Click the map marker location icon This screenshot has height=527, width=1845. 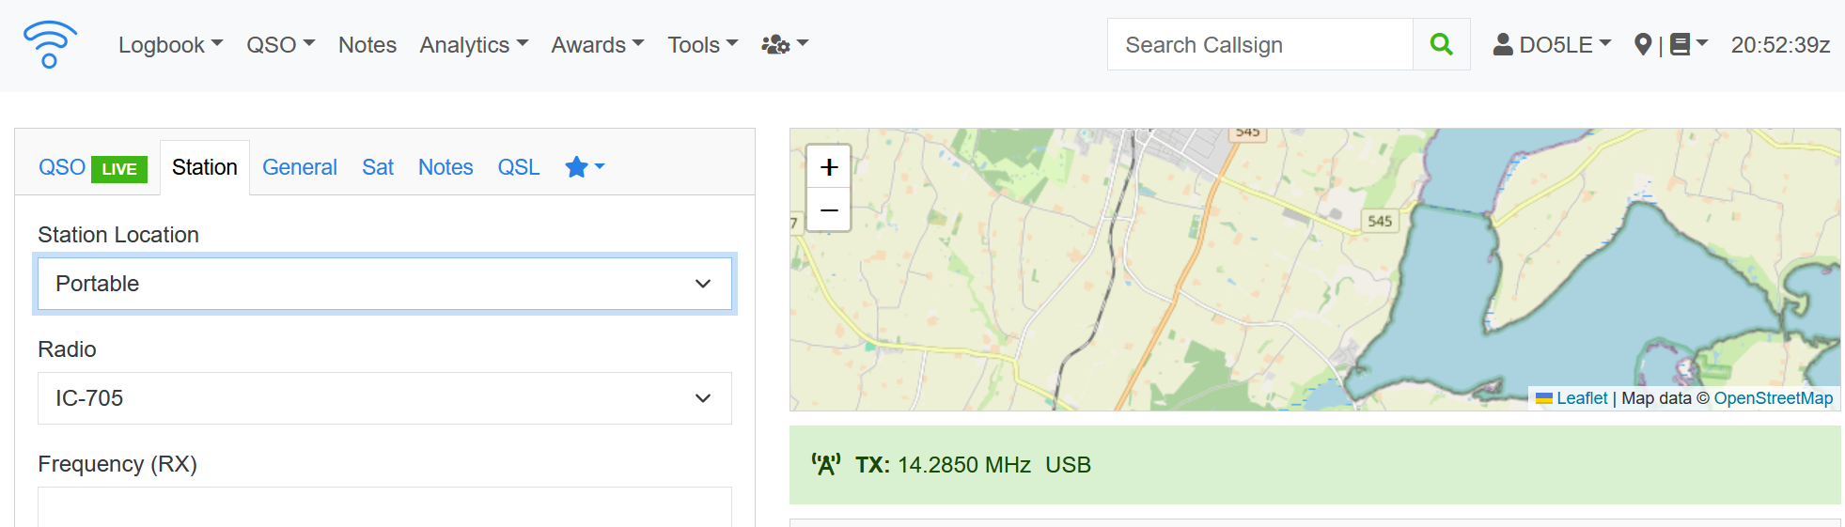click(1643, 44)
